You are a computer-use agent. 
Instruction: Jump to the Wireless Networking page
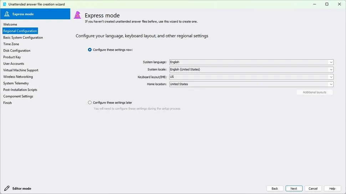(x=18, y=77)
